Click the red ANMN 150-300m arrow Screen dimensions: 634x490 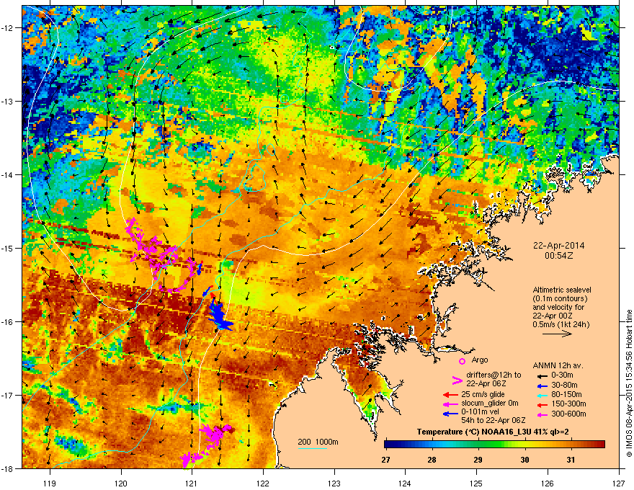point(544,404)
